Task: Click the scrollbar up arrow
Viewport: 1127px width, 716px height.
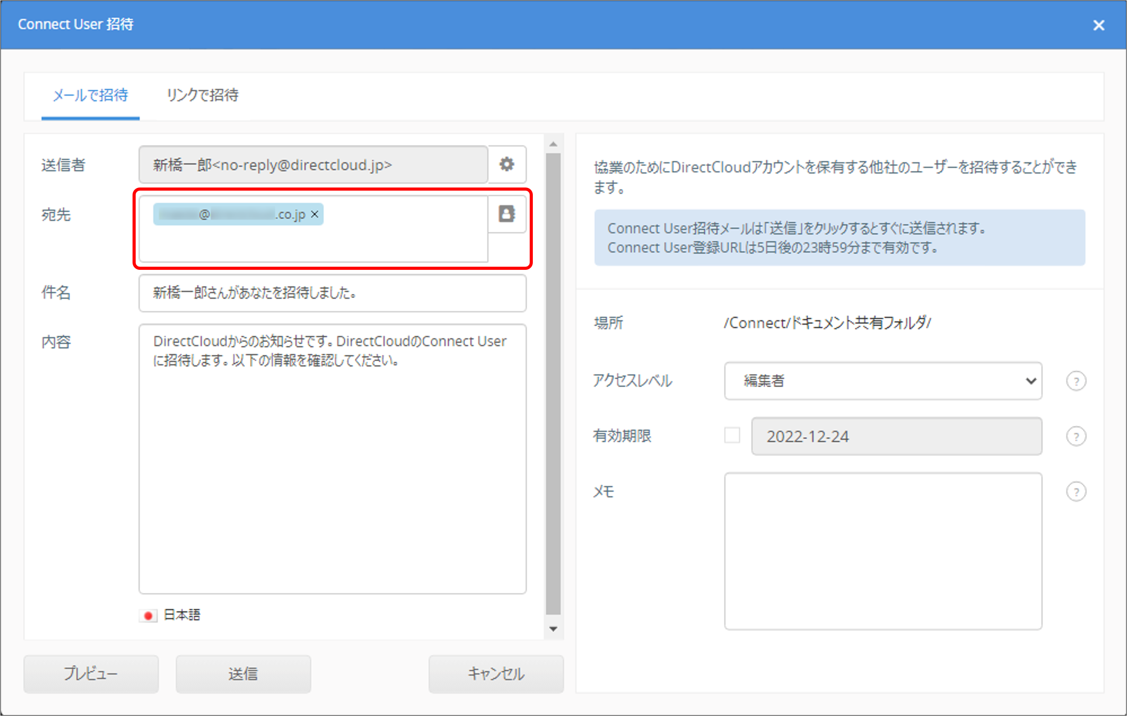Action: 553,144
